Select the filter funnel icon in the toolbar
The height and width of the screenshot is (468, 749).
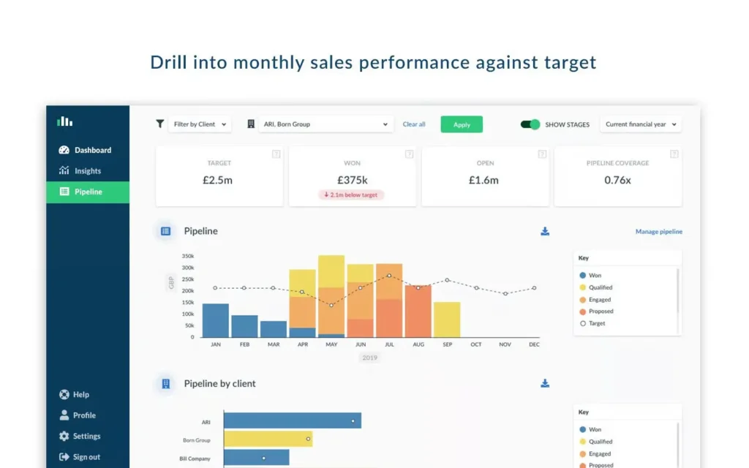(x=159, y=124)
